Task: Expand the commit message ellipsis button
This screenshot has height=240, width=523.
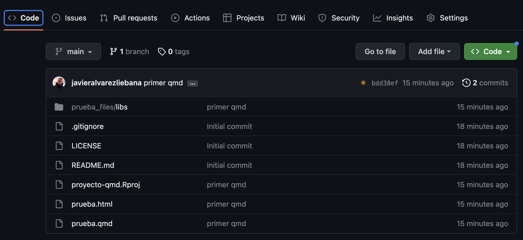Action: [193, 84]
